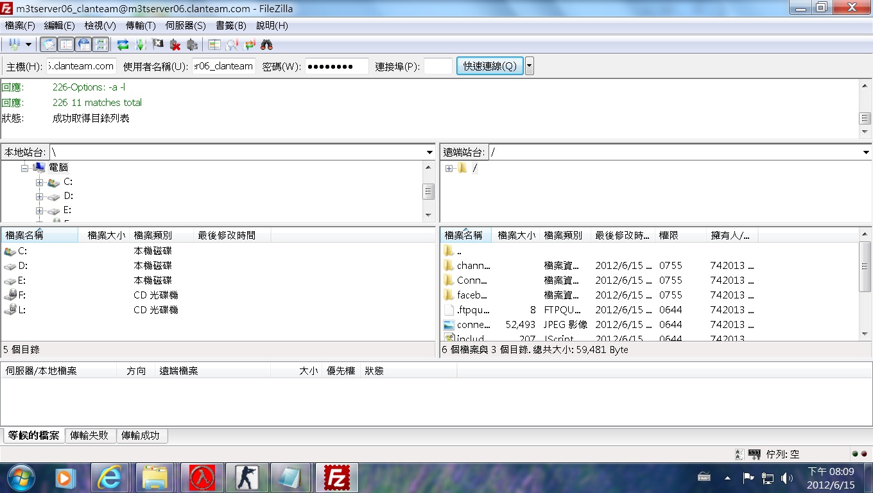Click the colored-lines list toolbar icon

[214, 44]
